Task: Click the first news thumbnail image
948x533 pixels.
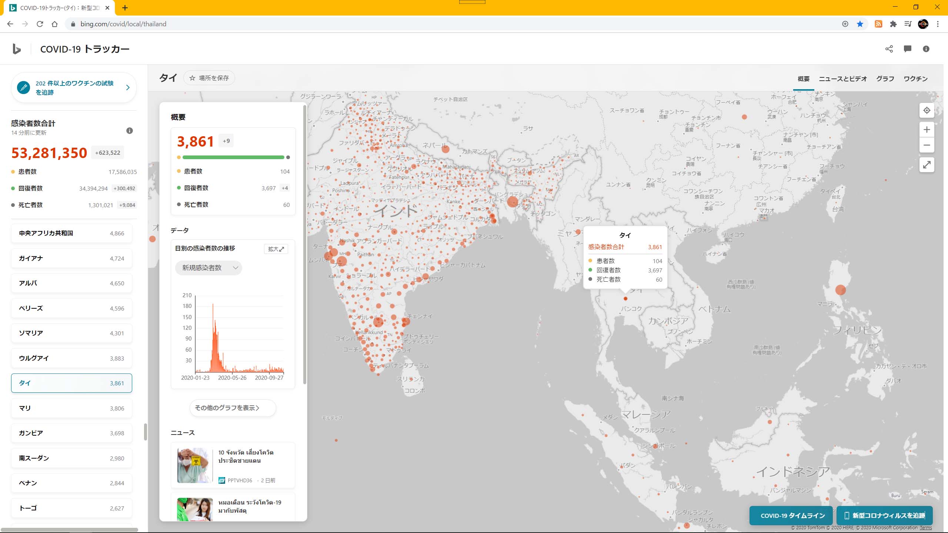Action: pos(195,465)
